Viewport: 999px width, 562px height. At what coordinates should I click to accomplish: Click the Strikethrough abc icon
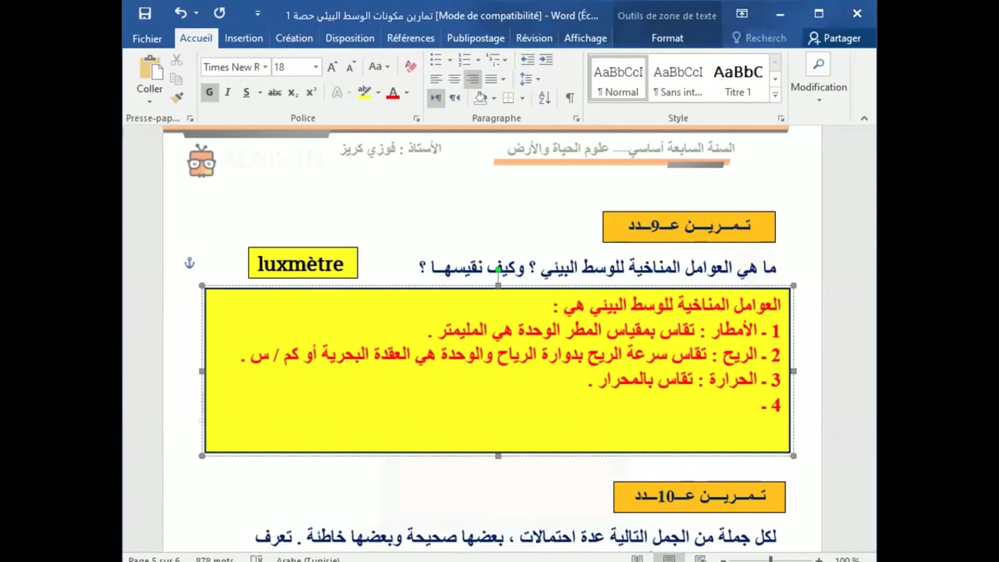274,93
